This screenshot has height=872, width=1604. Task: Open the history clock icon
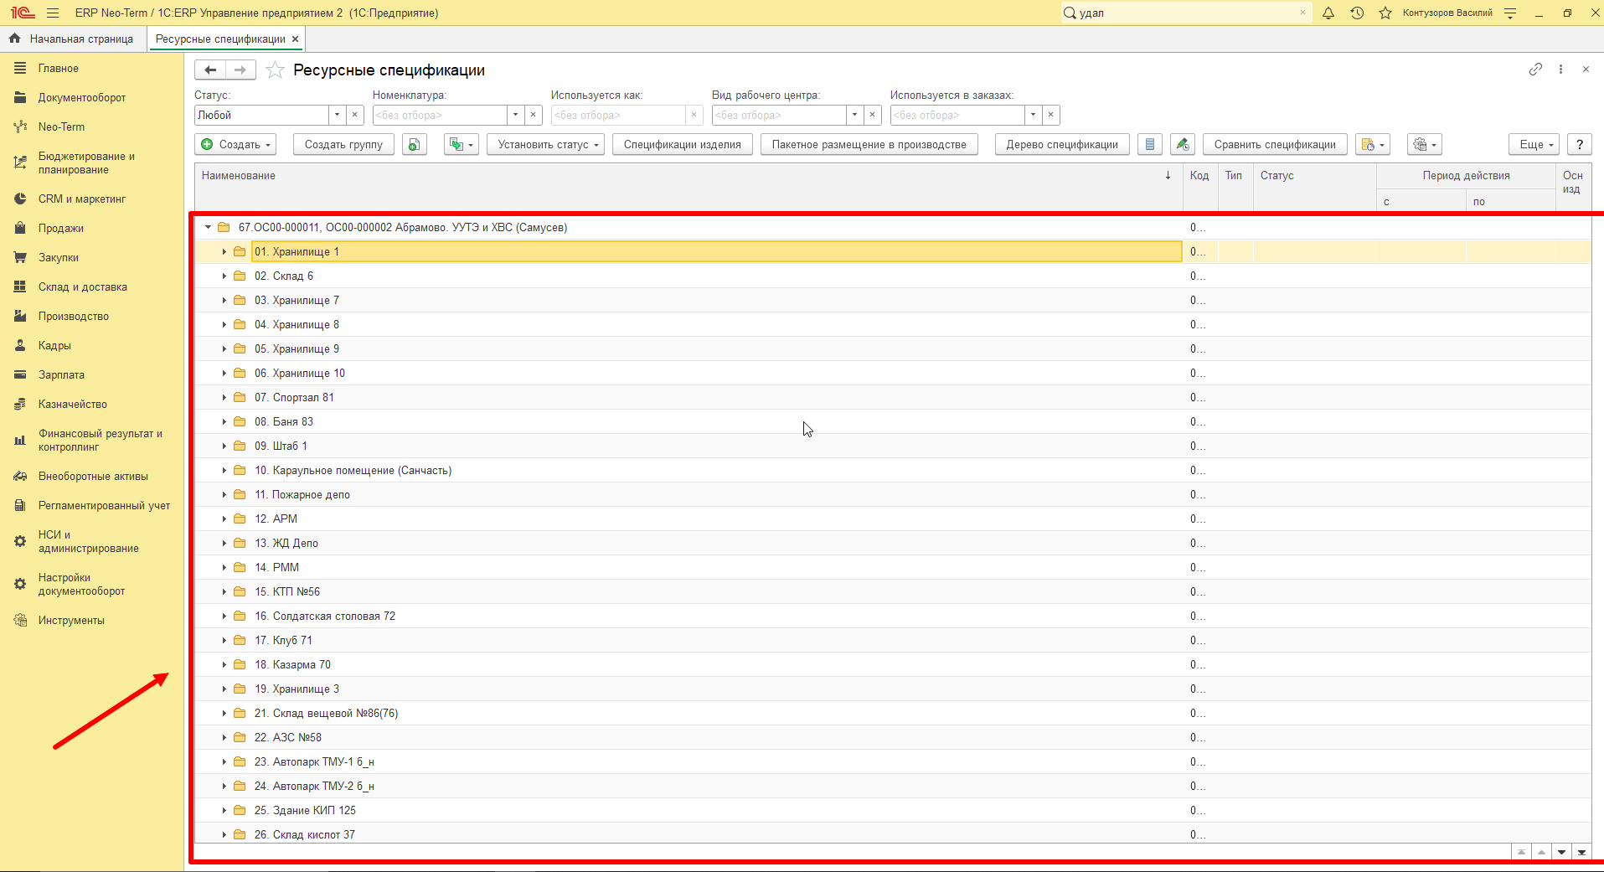1357,13
